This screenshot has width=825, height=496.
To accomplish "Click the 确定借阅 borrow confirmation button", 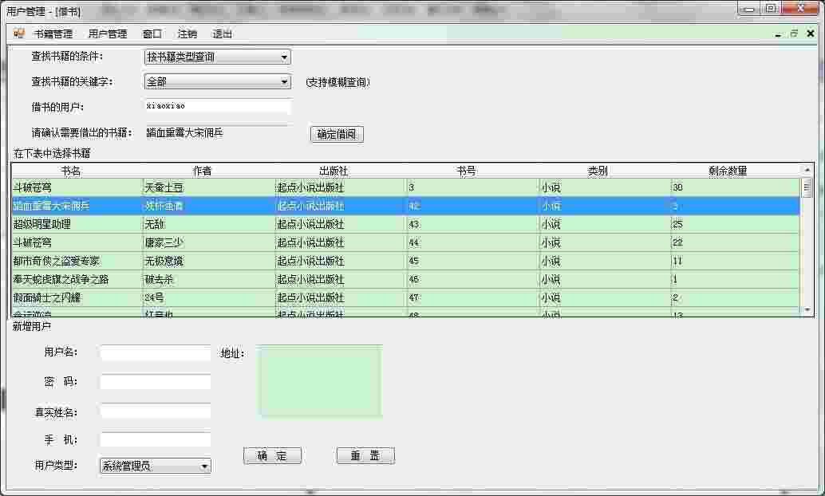I will point(336,134).
